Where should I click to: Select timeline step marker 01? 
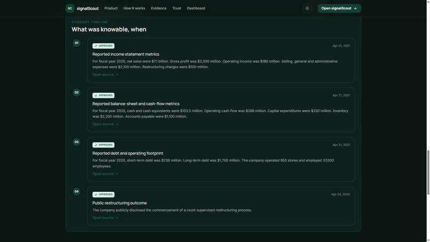pyautogui.click(x=76, y=43)
